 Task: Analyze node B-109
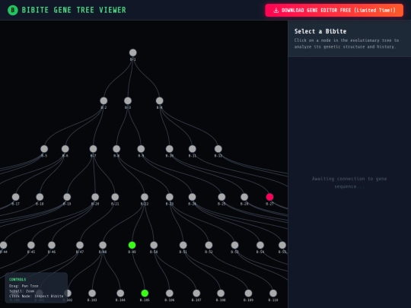248,294
